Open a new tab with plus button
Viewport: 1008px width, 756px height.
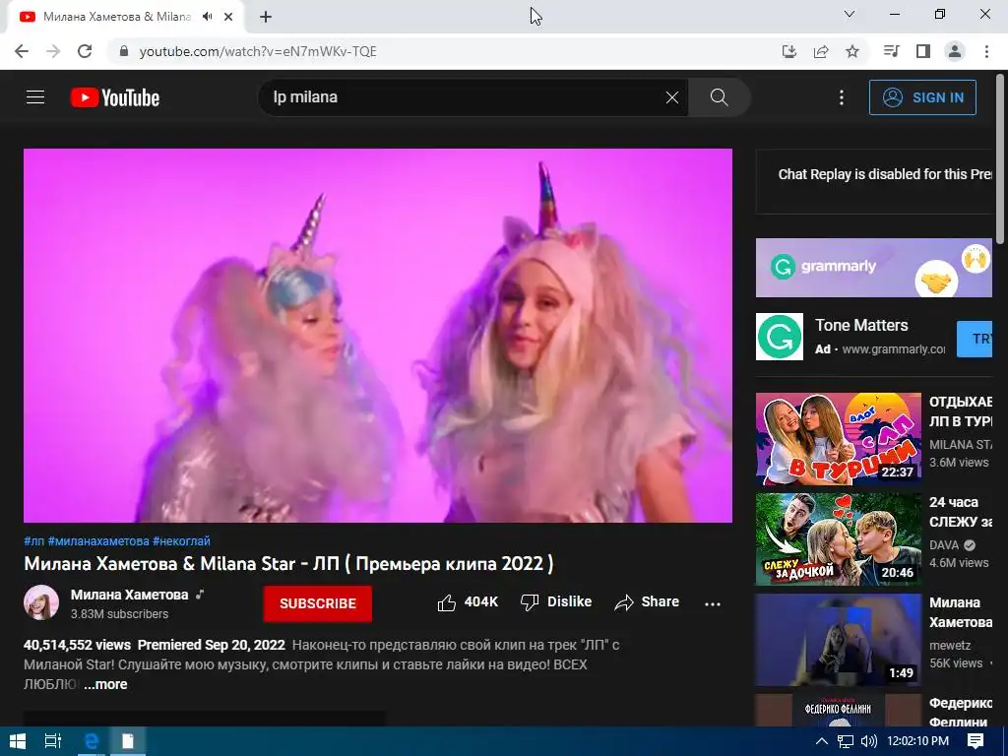click(266, 18)
